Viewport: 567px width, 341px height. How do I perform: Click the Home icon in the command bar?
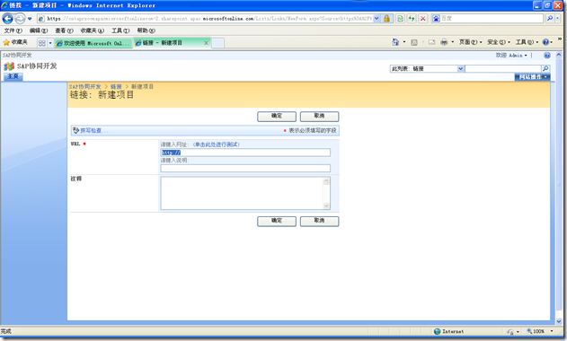(x=395, y=42)
